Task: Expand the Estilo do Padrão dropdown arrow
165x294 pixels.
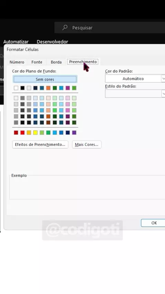Action: 163,94
